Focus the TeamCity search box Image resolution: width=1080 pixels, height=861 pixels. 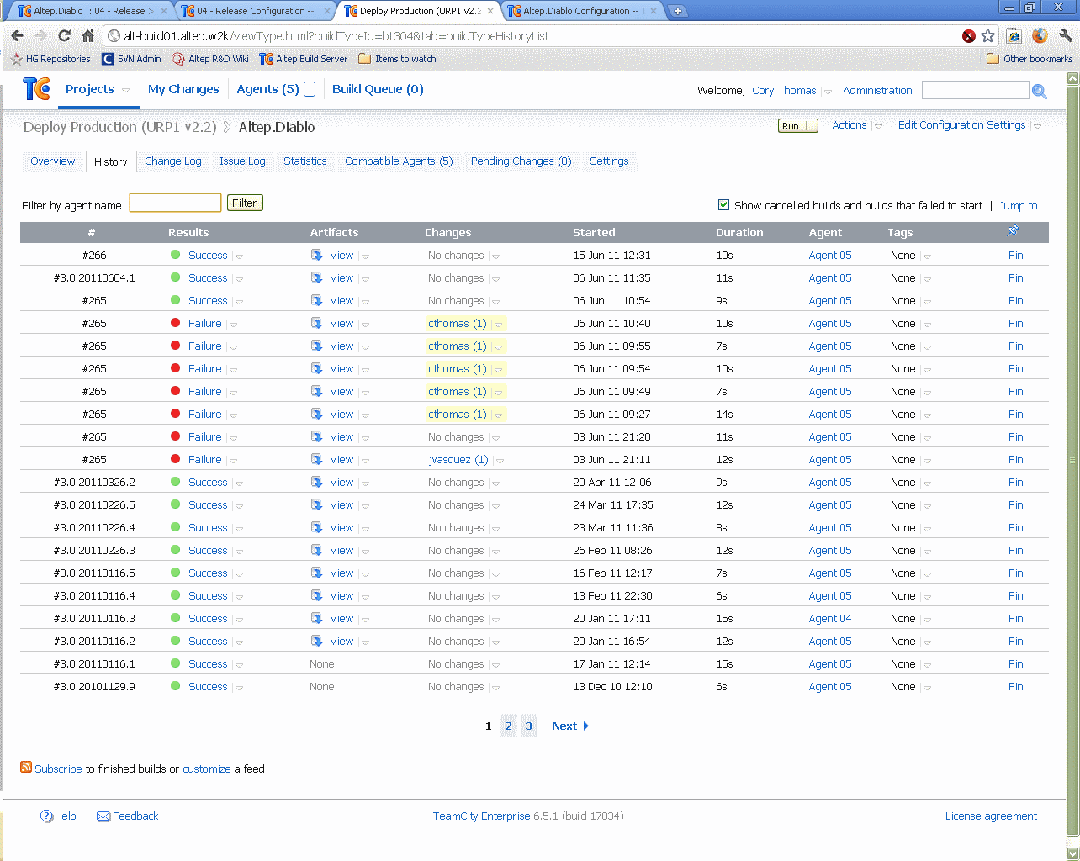point(975,90)
